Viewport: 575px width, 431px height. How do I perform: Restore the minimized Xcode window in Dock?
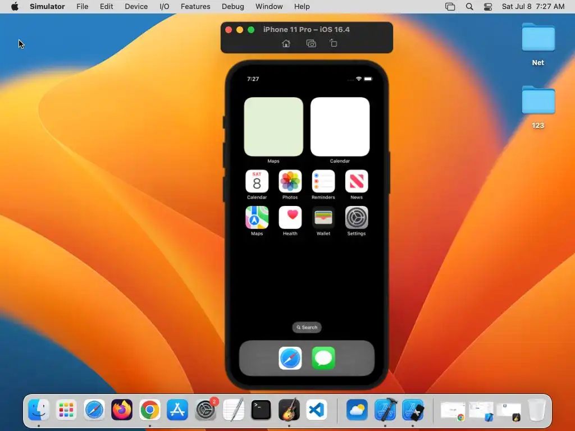coord(481,411)
